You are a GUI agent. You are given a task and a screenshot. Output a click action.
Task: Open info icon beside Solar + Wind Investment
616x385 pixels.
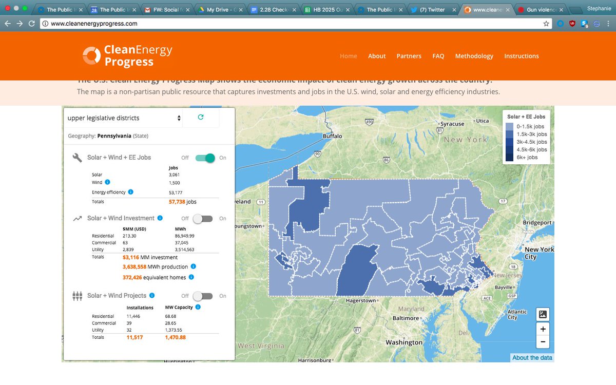tap(160, 218)
